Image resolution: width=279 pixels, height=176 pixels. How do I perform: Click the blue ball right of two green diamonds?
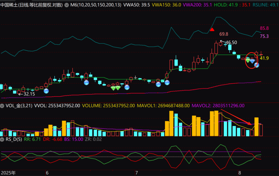pyautogui.click(x=127, y=87)
